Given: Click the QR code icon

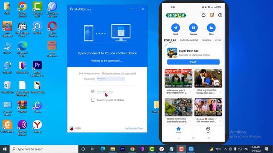Looking at the screenshot, I should [x=93, y=91].
